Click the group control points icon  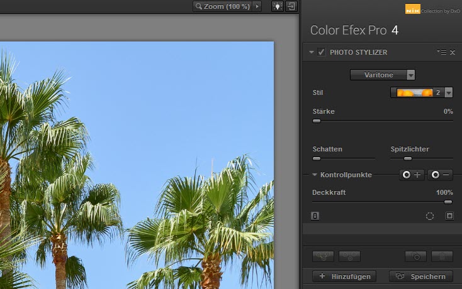point(323,256)
